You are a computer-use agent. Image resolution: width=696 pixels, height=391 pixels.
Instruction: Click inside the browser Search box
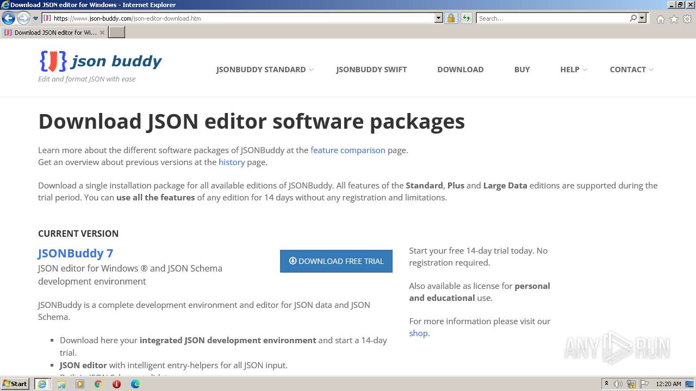[x=552, y=18]
